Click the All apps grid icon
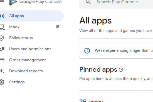The width and height of the screenshot is (153, 102). (2, 16)
